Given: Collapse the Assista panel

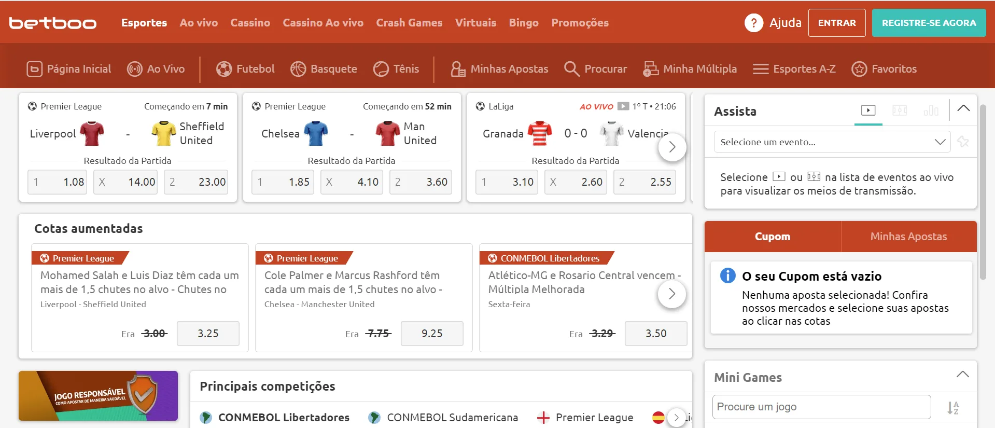Looking at the screenshot, I should point(963,108).
